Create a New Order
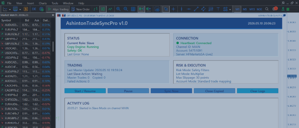 81,9
